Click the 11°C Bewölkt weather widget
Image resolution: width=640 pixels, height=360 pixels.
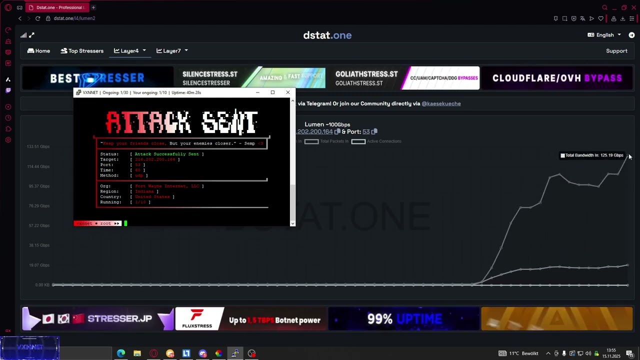[x=519, y=353]
